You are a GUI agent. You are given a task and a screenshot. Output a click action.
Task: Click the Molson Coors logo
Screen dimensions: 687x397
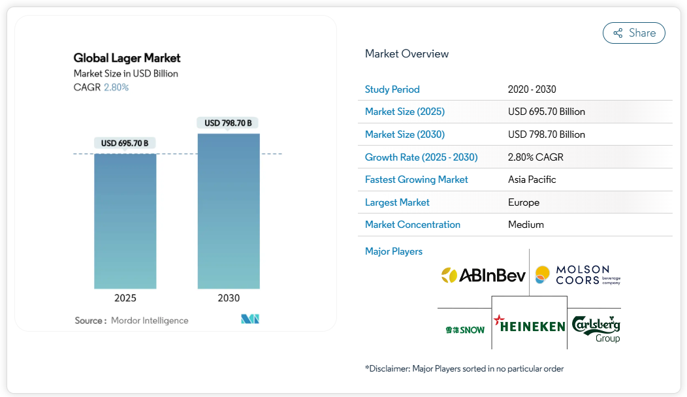pos(577,275)
